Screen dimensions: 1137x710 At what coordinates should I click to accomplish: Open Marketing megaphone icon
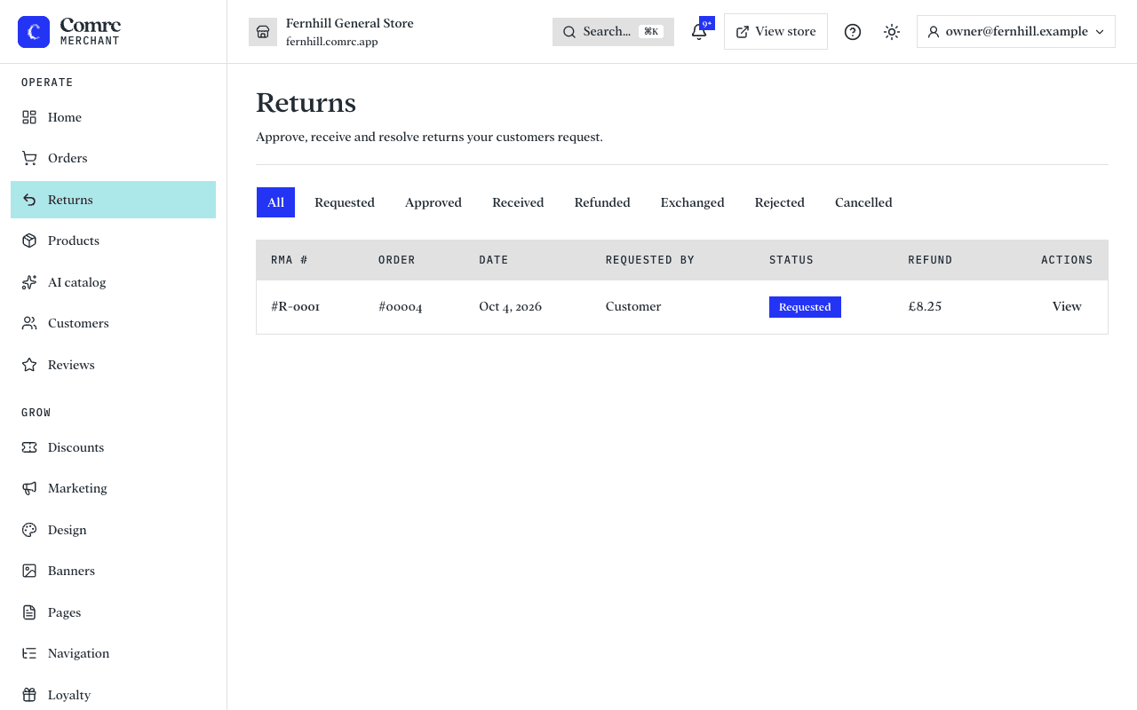click(29, 488)
